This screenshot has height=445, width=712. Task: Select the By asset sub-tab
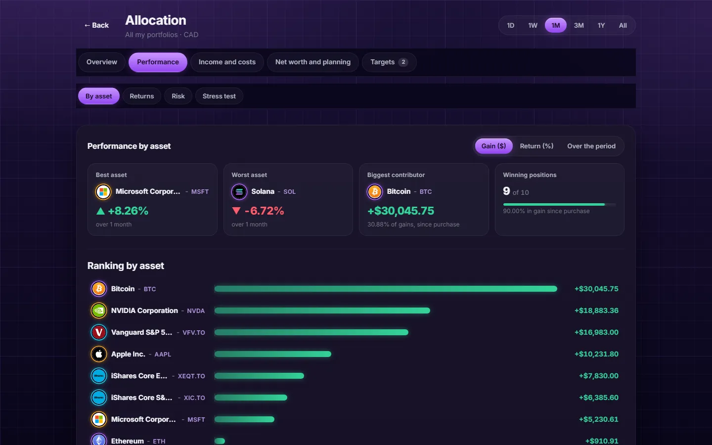click(x=99, y=96)
